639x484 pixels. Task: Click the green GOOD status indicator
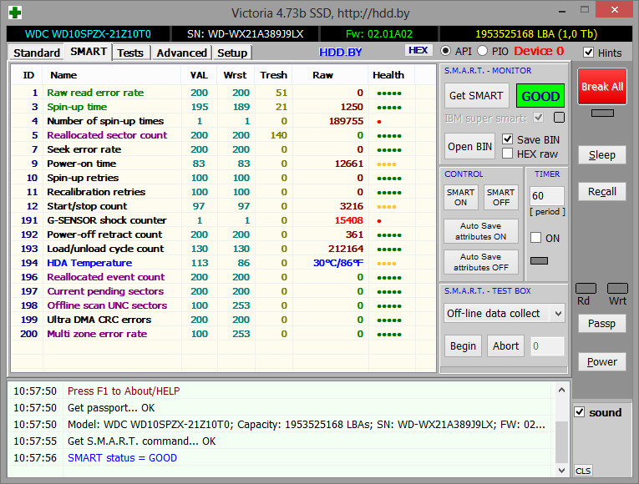[x=540, y=96]
